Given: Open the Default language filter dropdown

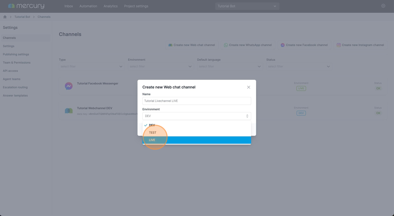Looking at the screenshot, I should click(230, 66).
